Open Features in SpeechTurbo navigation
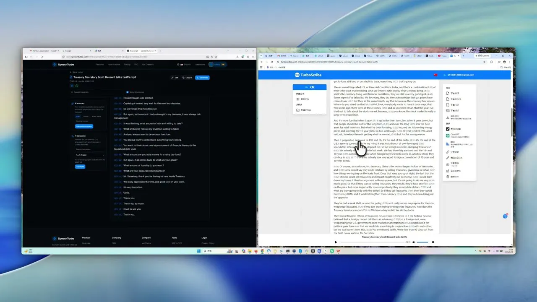Screen dimensions: 537x302 click(100, 65)
